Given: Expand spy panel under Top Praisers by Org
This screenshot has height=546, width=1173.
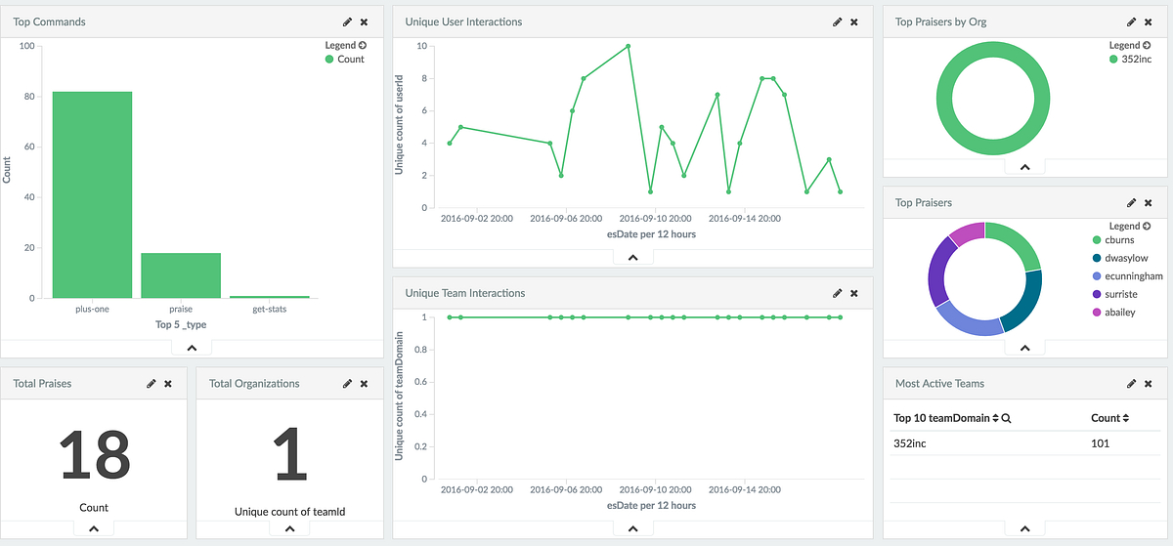Looking at the screenshot, I should pyautogui.click(x=1024, y=167).
